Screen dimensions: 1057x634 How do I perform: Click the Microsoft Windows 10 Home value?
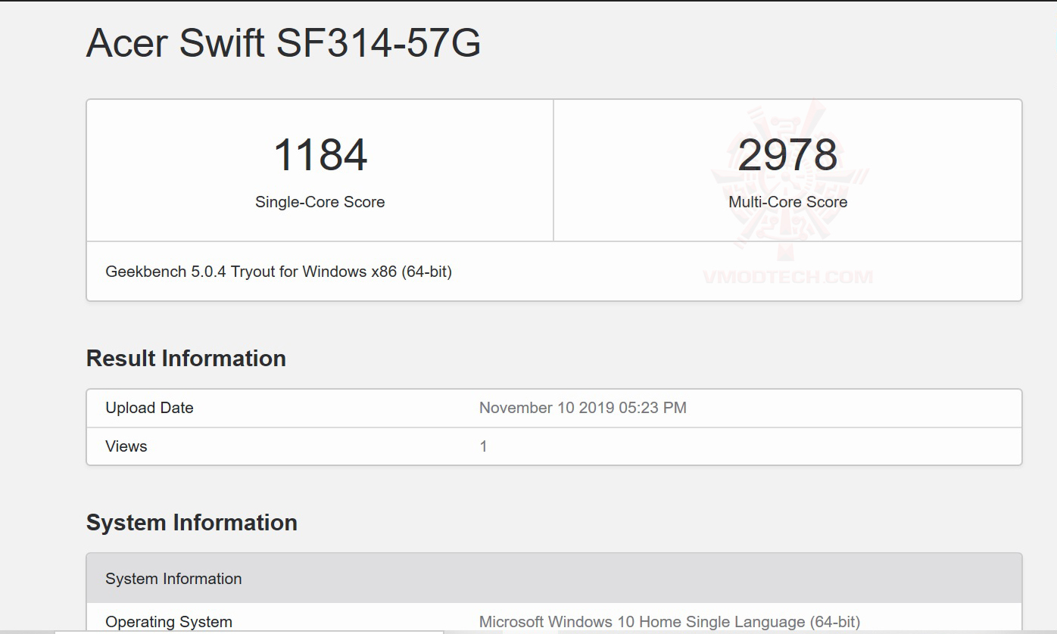click(x=669, y=622)
